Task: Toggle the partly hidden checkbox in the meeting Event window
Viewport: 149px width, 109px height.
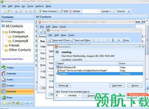Action: click(50, 81)
